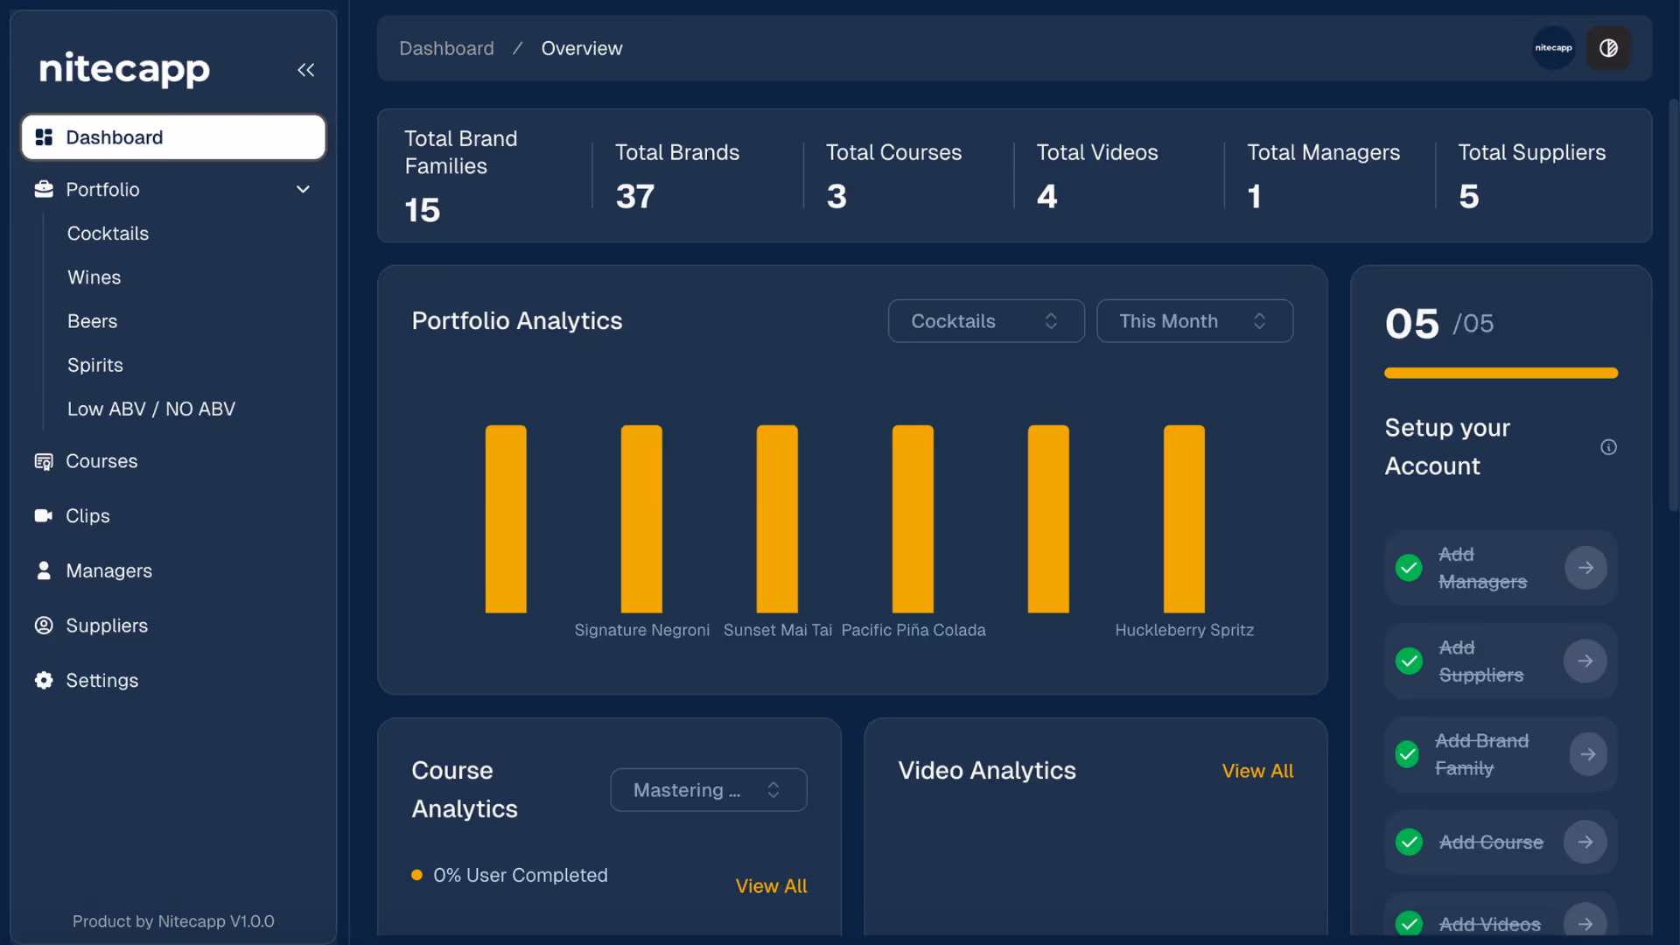Toggle the Add Suppliers green checkmark

[1409, 661]
